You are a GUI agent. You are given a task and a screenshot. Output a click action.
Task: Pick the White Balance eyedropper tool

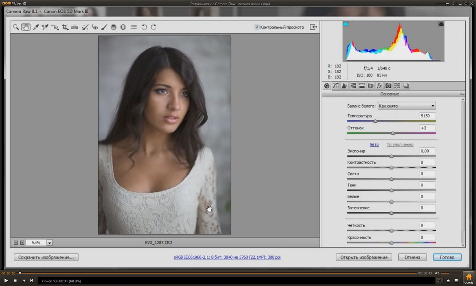(x=35, y=27)
